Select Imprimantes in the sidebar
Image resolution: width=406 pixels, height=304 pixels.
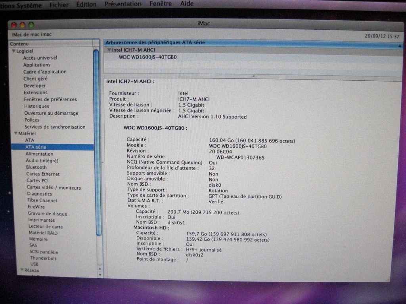tap(41, 220)
